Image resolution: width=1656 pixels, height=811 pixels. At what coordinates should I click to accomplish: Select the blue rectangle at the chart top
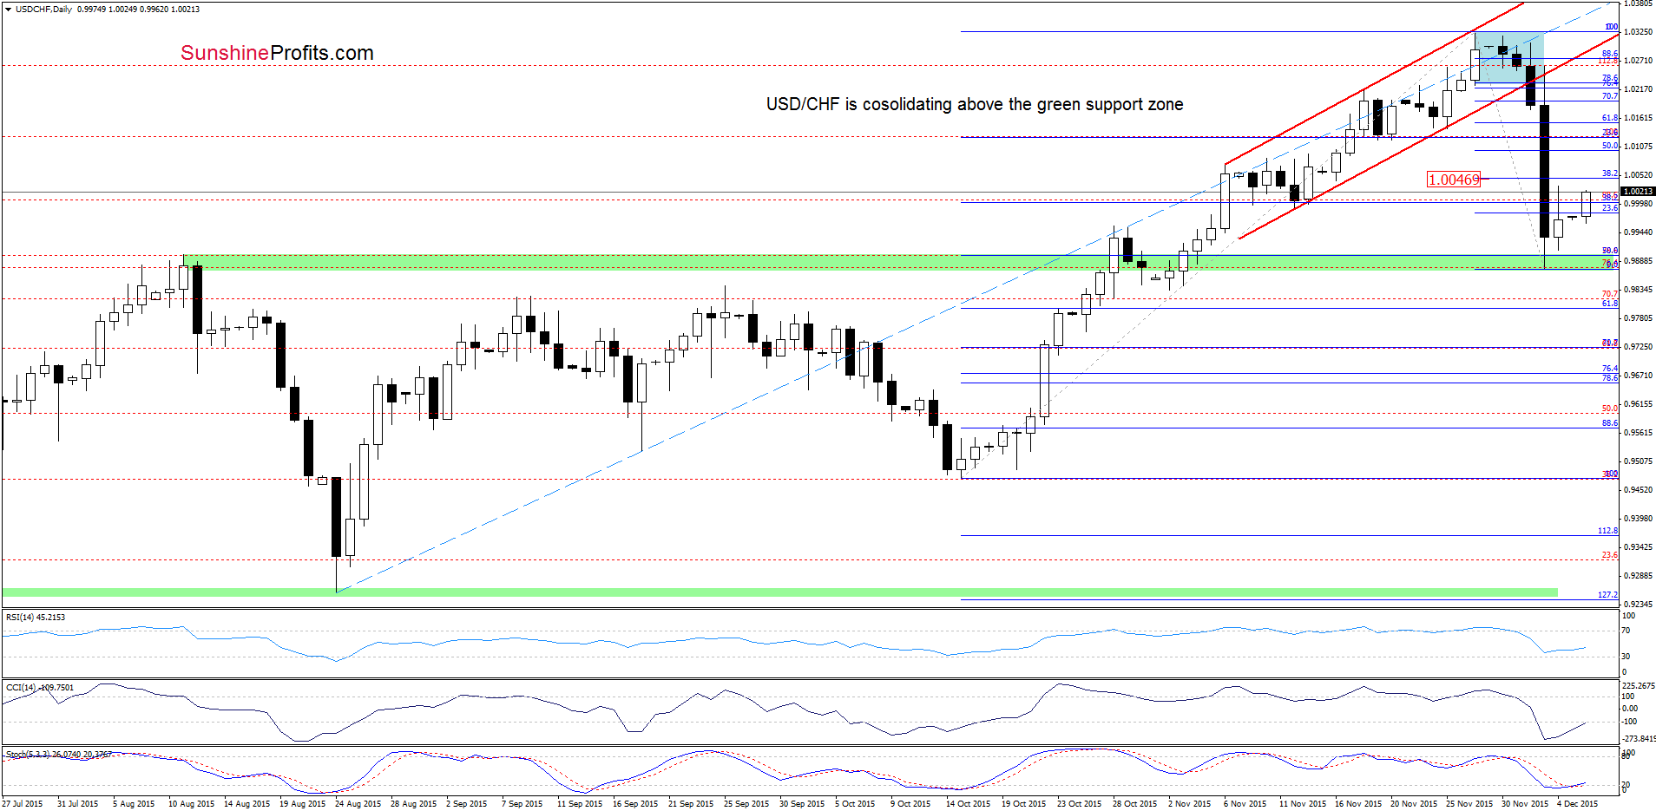1508,57
